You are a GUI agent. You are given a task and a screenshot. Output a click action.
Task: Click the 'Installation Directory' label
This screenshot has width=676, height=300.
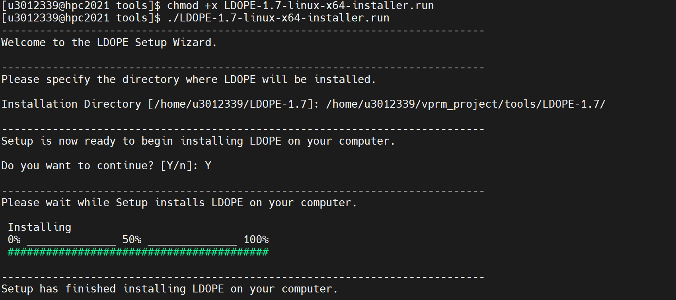71,104
